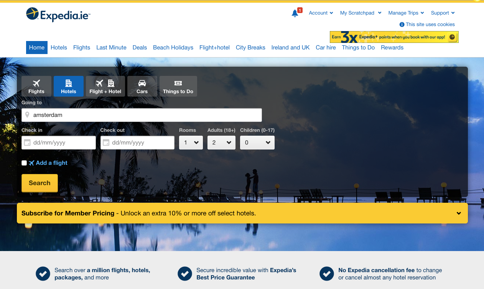Image resolution: width=484 pixels, height=289 pixels.
Task: Click the Going to destination field
Action: point(142,115)
